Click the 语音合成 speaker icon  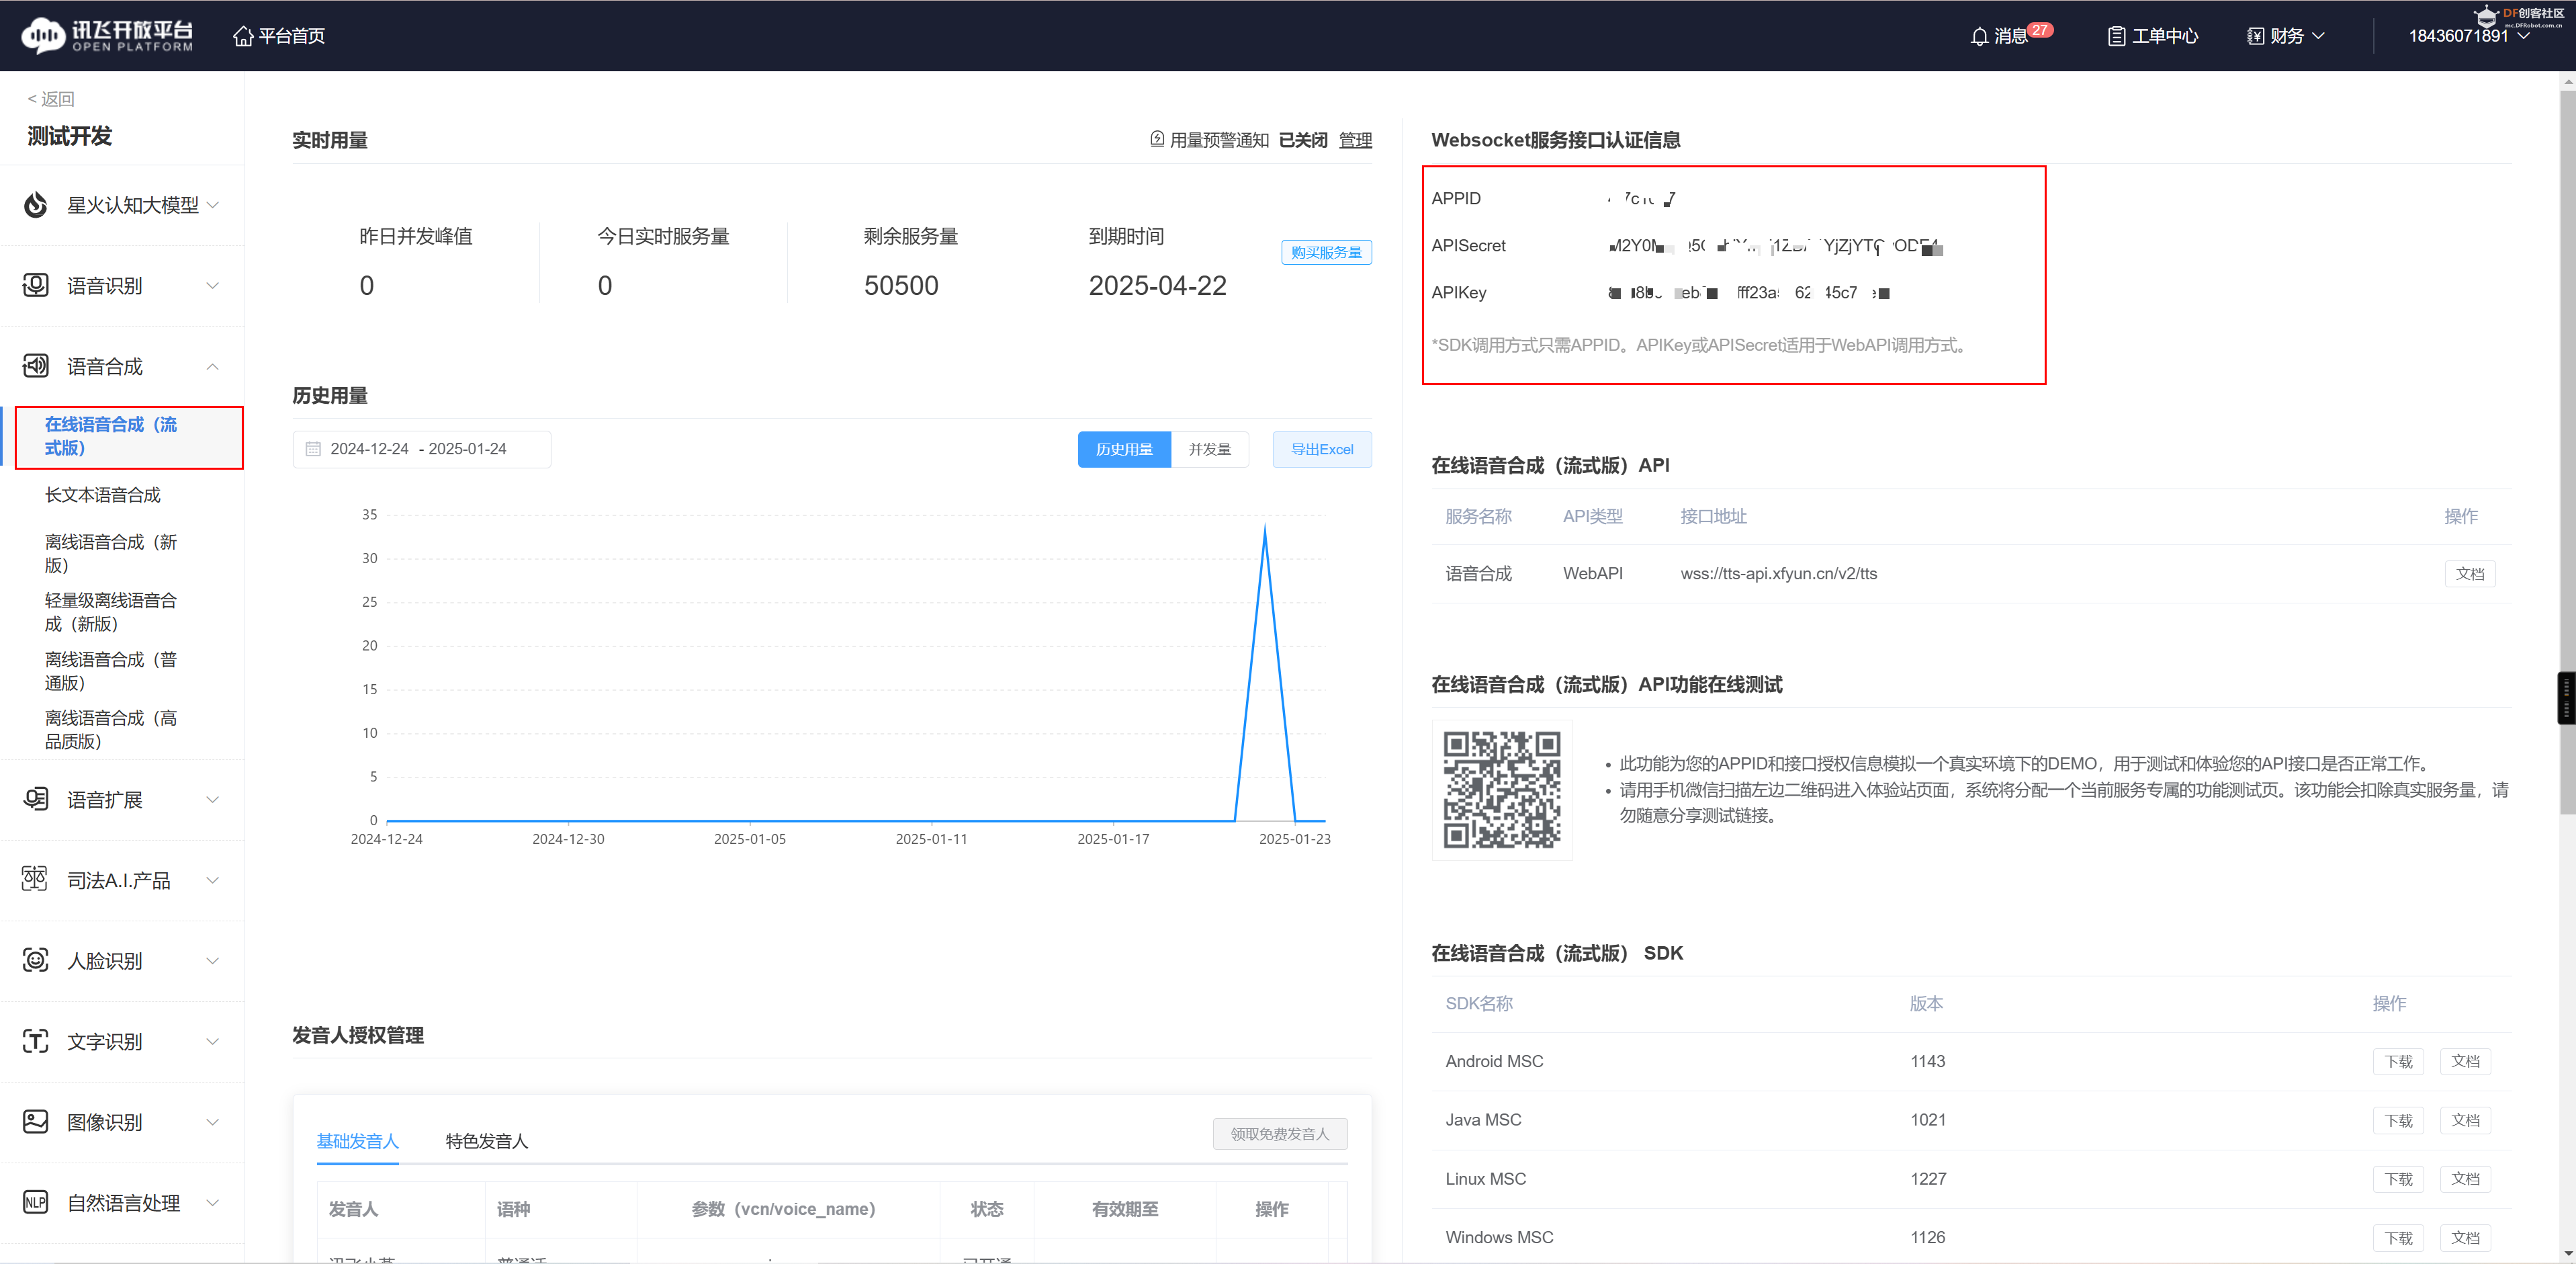click(x=36, y=366)
